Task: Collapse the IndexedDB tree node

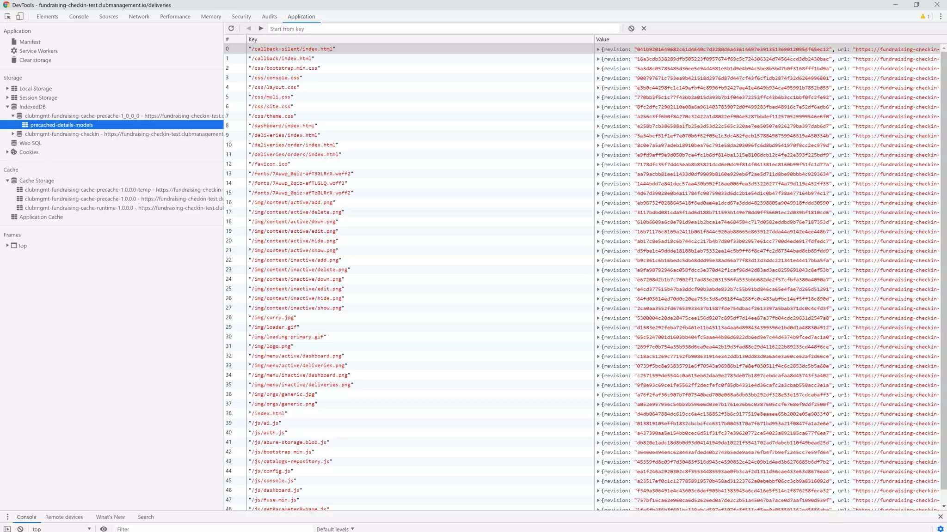Action: coord(7,107)
